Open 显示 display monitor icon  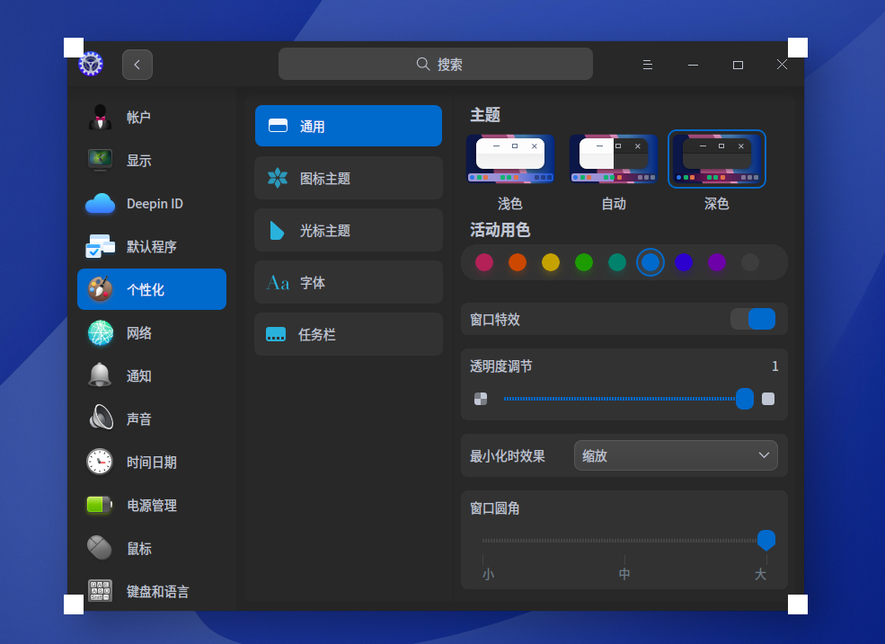point(101,160)
